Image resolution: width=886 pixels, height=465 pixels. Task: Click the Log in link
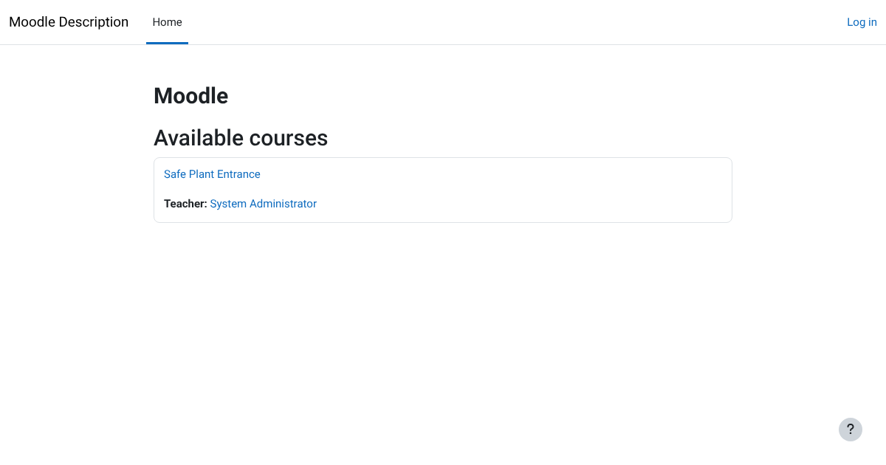coord(862,22)
